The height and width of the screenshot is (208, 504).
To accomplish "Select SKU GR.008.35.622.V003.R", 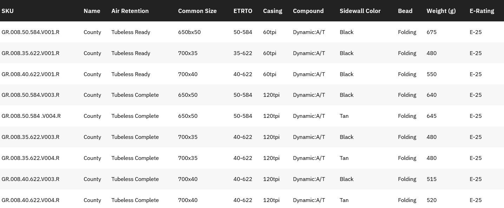I will pyautogui.click(x=31, y=137).
